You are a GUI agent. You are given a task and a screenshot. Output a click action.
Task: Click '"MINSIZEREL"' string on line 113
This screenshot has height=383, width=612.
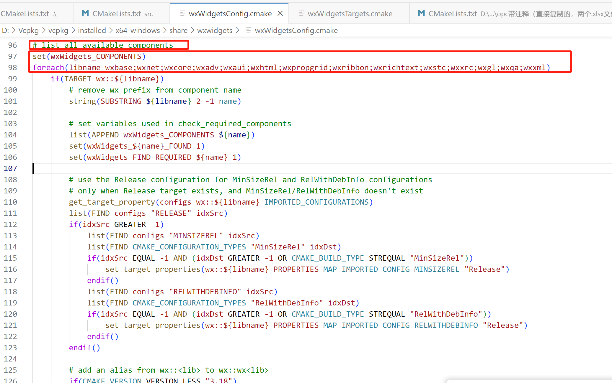click(196, 236)
